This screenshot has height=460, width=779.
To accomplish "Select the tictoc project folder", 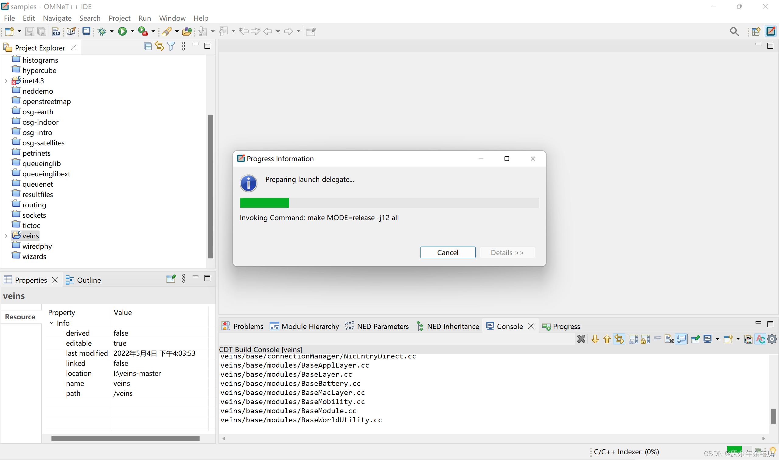I will [31, 225].
